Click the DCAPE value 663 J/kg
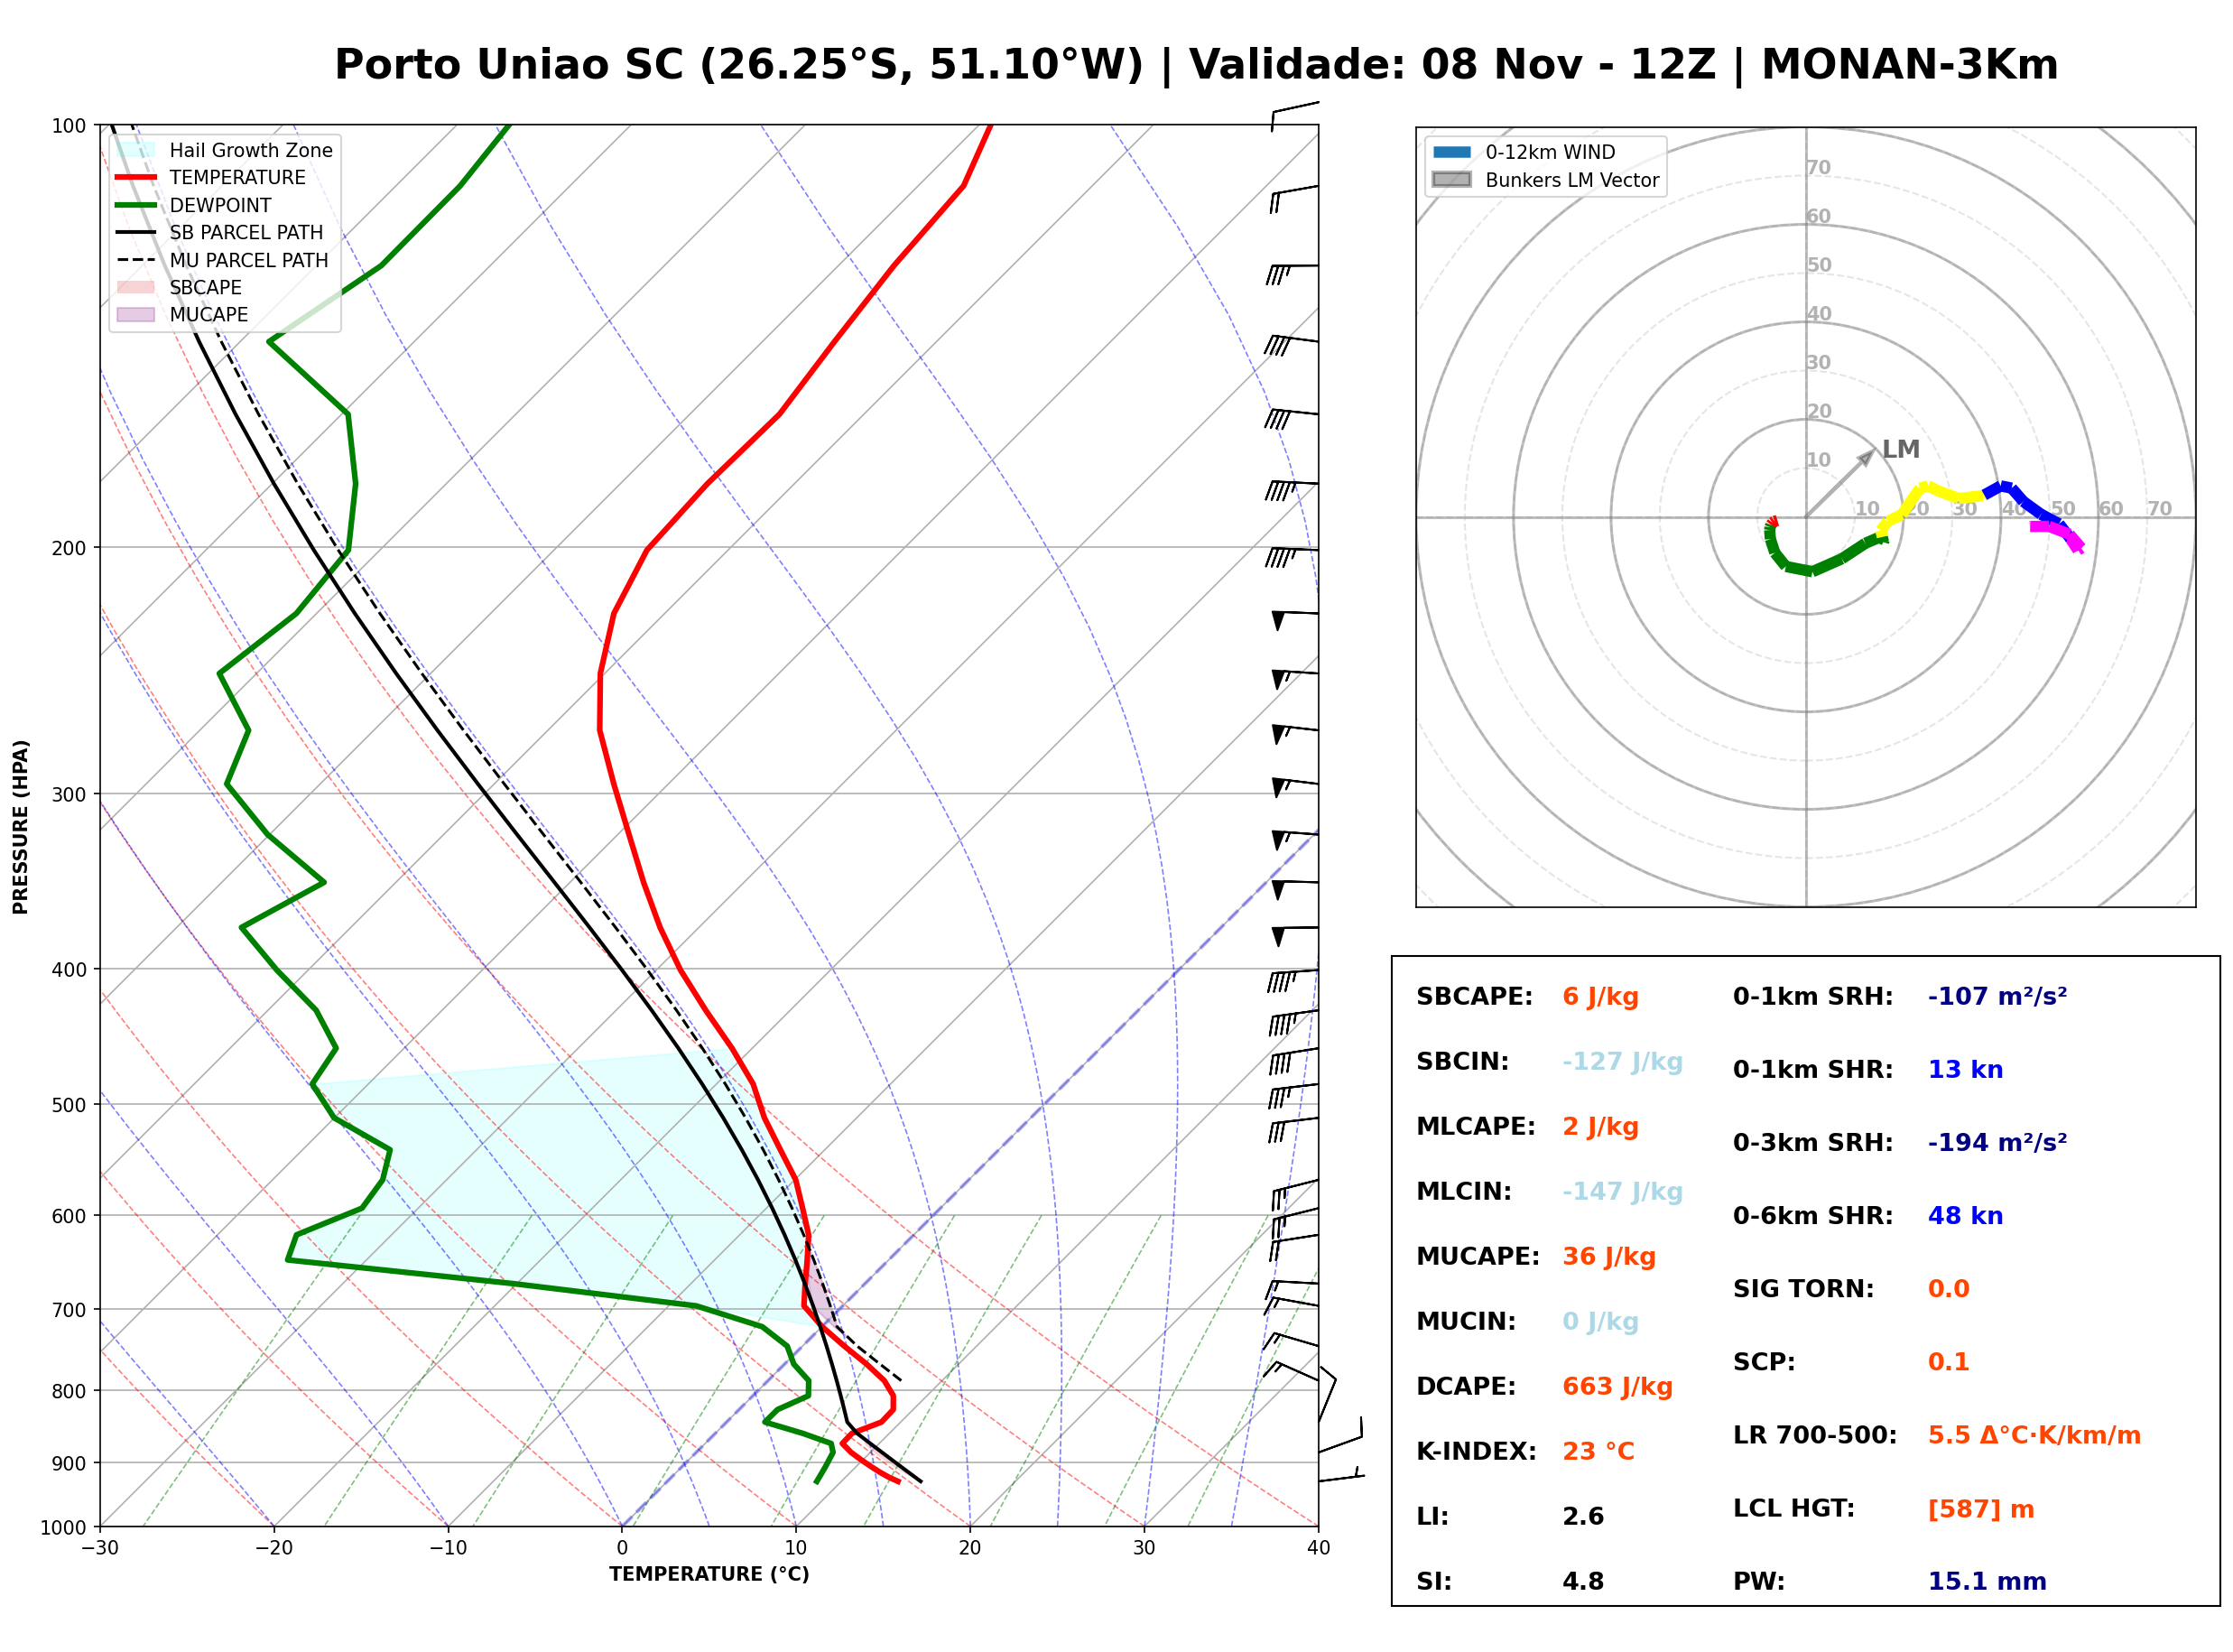Screen dimensions: 2233x1652 tap(1617, 1387)
